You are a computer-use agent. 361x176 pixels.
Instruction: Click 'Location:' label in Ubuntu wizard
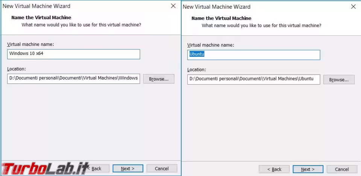coord(196,69)
